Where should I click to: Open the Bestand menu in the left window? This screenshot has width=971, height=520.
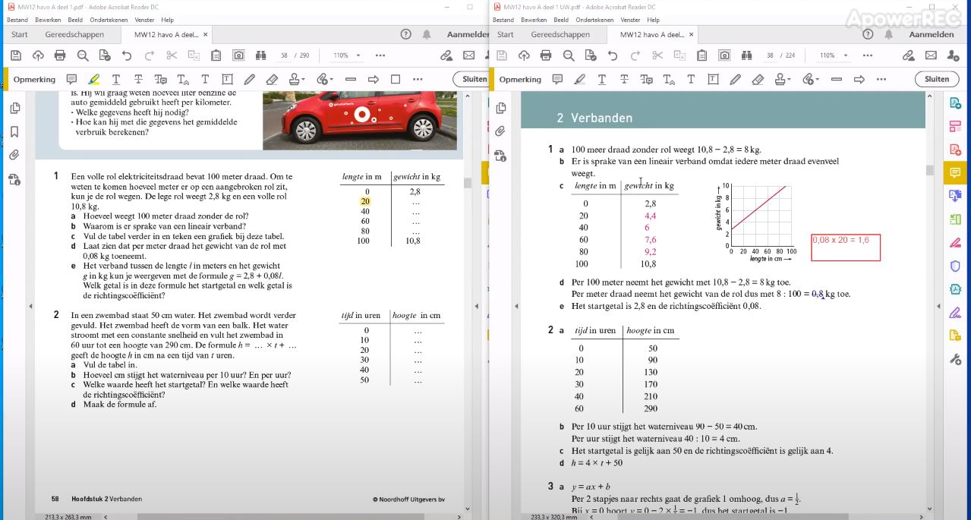coord(17,20)
